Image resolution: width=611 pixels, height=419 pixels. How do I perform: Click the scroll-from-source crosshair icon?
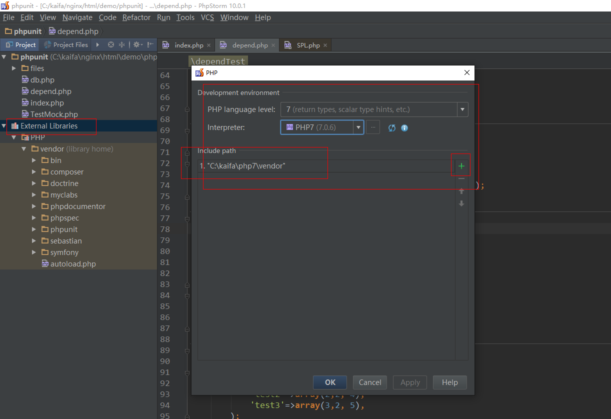pyautogui.click(x=111, y=44)
